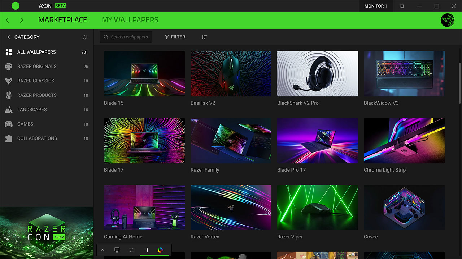This screenshot has width=462, height=259.
Task: Expand the bottom toolbar with up chevron
Action: coord(103,250)
